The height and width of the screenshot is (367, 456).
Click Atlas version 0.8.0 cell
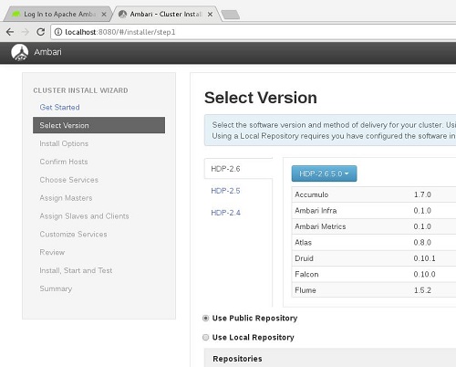(422, 243)
